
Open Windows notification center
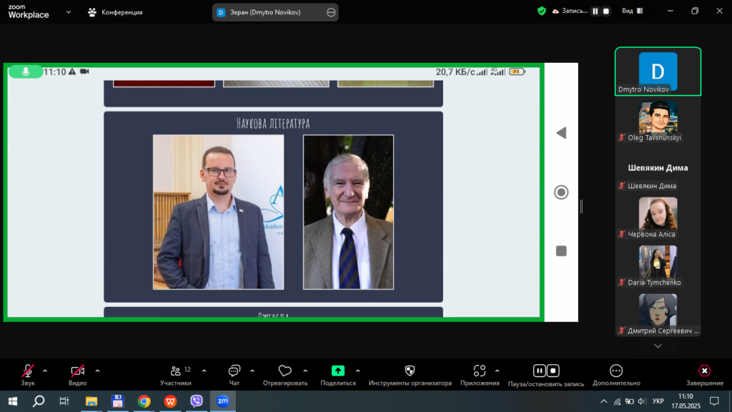714,401
